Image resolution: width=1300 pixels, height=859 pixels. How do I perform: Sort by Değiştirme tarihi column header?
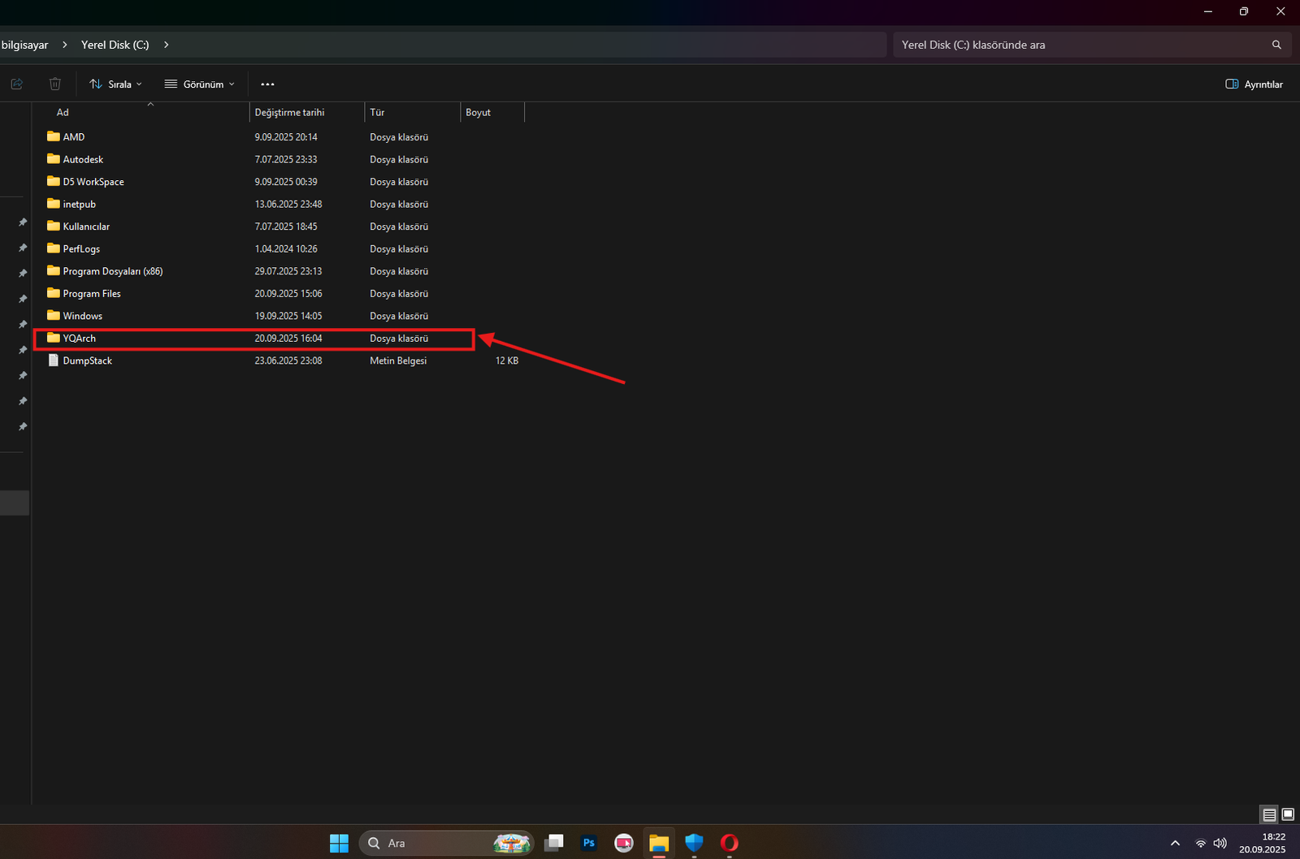[289, 112]
